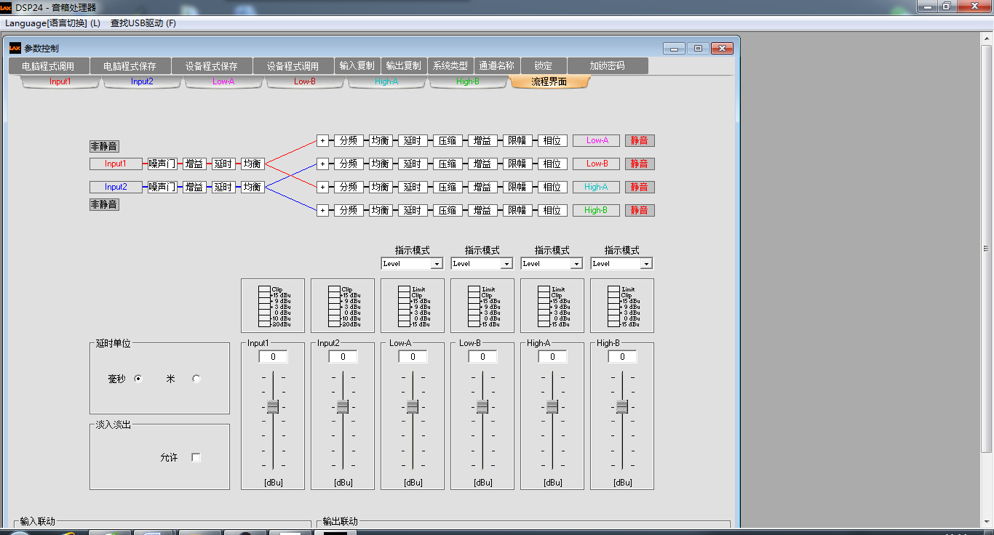This screenshot has width=994, height=535.
Task: Click the Input1 gain fader handle
Action: coord(273,407)
